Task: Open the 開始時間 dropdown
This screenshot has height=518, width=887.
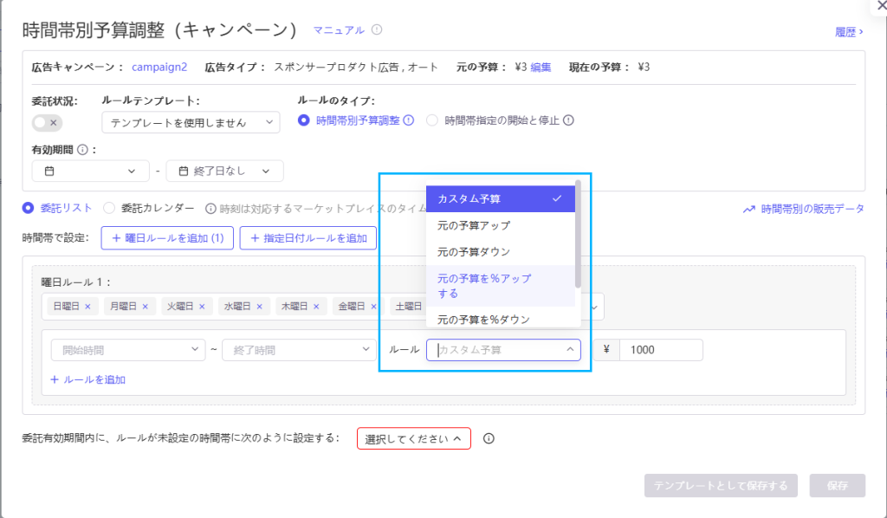Action: 128,350
